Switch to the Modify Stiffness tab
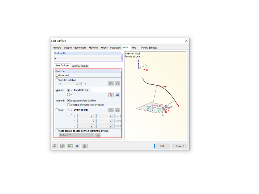Viewport: 259px width, 194px height. tap(149, 48)
